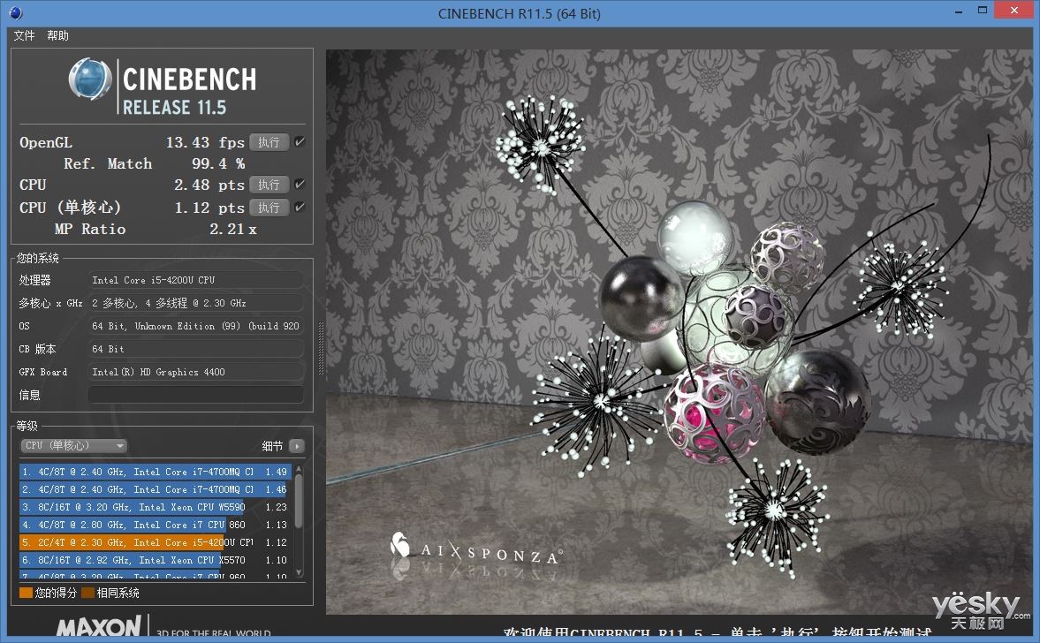Click the OpenGL score 13.43 fps
Image resolution: width=1040 pixels, height=643 pixels.
pos(205,142)
